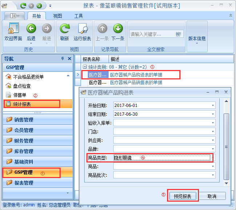Click the full-text search (搜!) button
This screenshot has width=236, height=210.
[x=179, y=34]
